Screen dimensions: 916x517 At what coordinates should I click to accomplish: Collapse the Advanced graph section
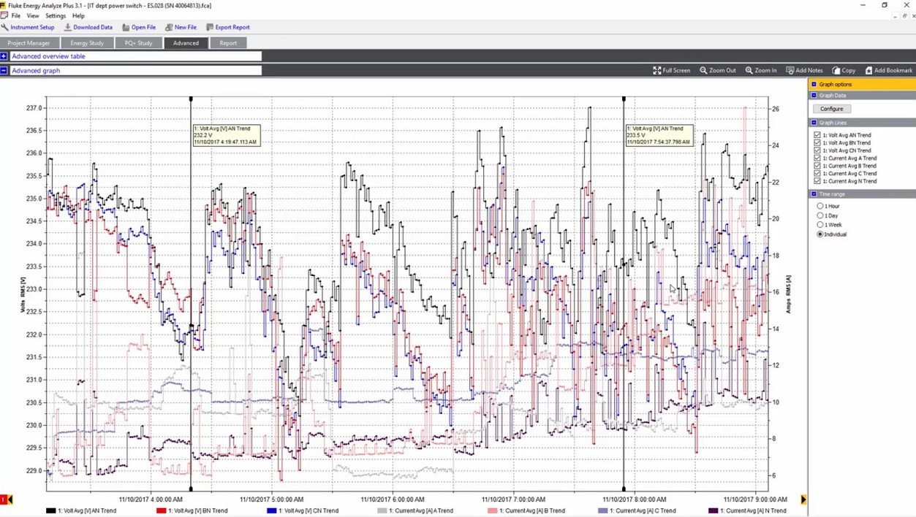click(x=4, y=71)
